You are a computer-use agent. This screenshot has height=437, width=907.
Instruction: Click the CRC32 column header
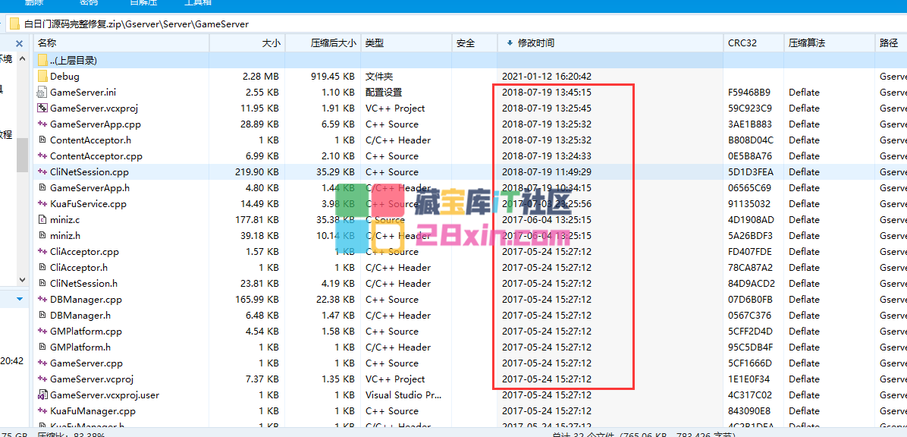tap(742, 43)
